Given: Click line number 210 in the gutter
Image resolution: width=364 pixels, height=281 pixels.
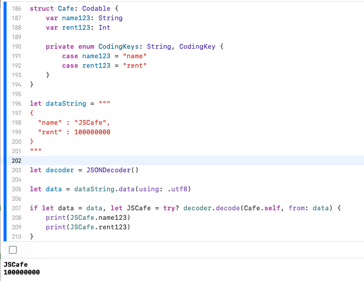Looking at the screenshot, I should click(17, 236).
